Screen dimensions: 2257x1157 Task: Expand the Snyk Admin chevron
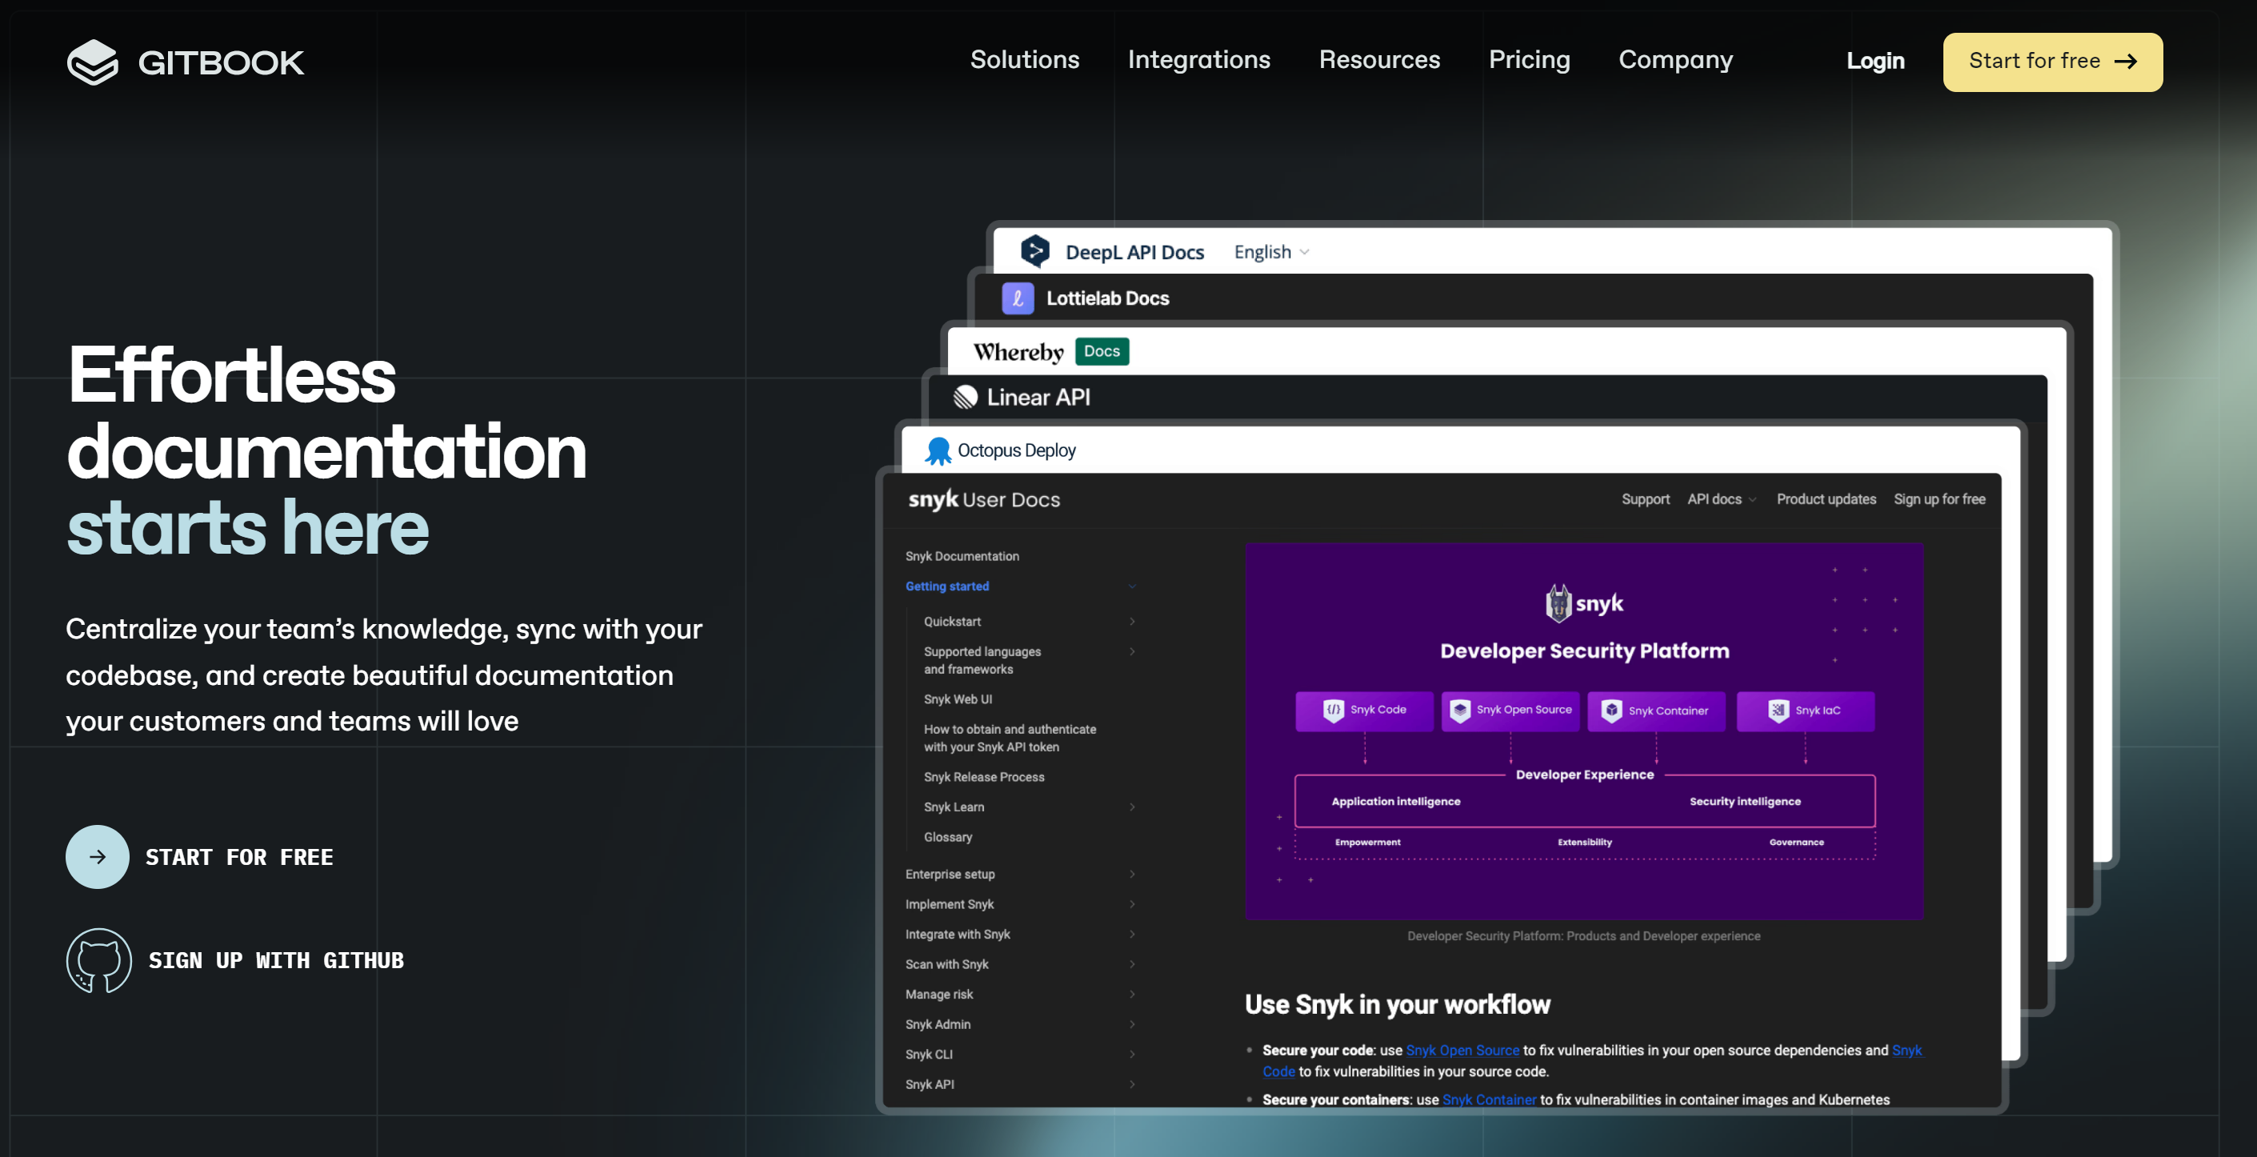pos(1131,1025)
